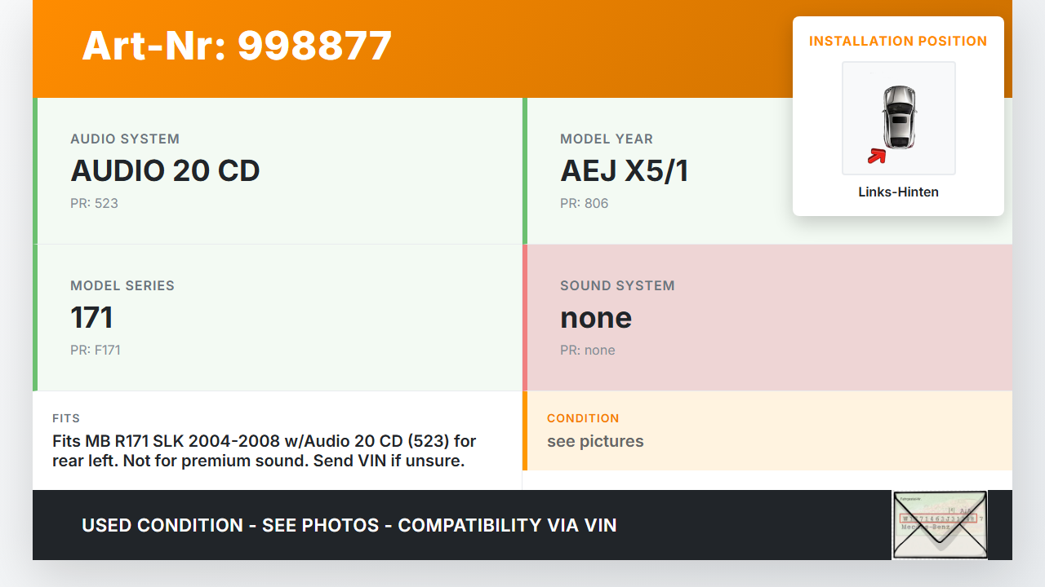Click the red arrow at car's rear
Image resolution: width=1045 pixels, height=587 pixels.
877,155
